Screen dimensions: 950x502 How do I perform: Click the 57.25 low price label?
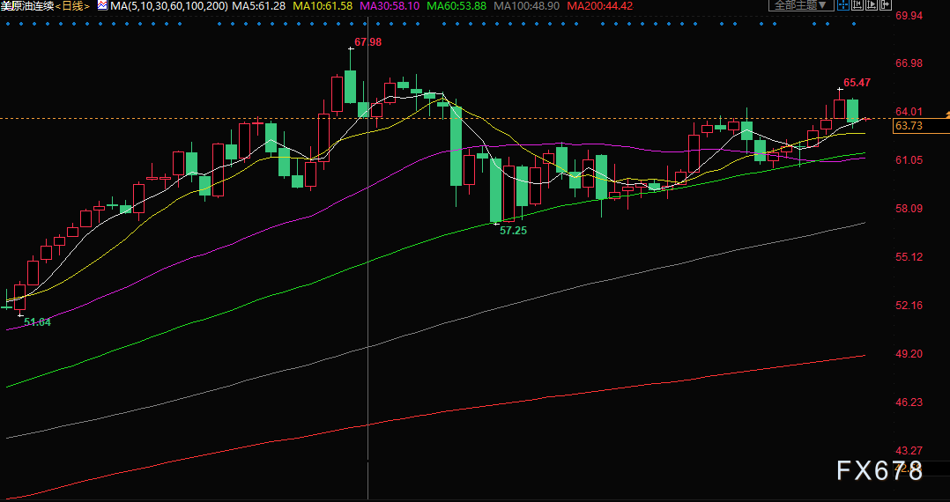click(x=513, y=231)
